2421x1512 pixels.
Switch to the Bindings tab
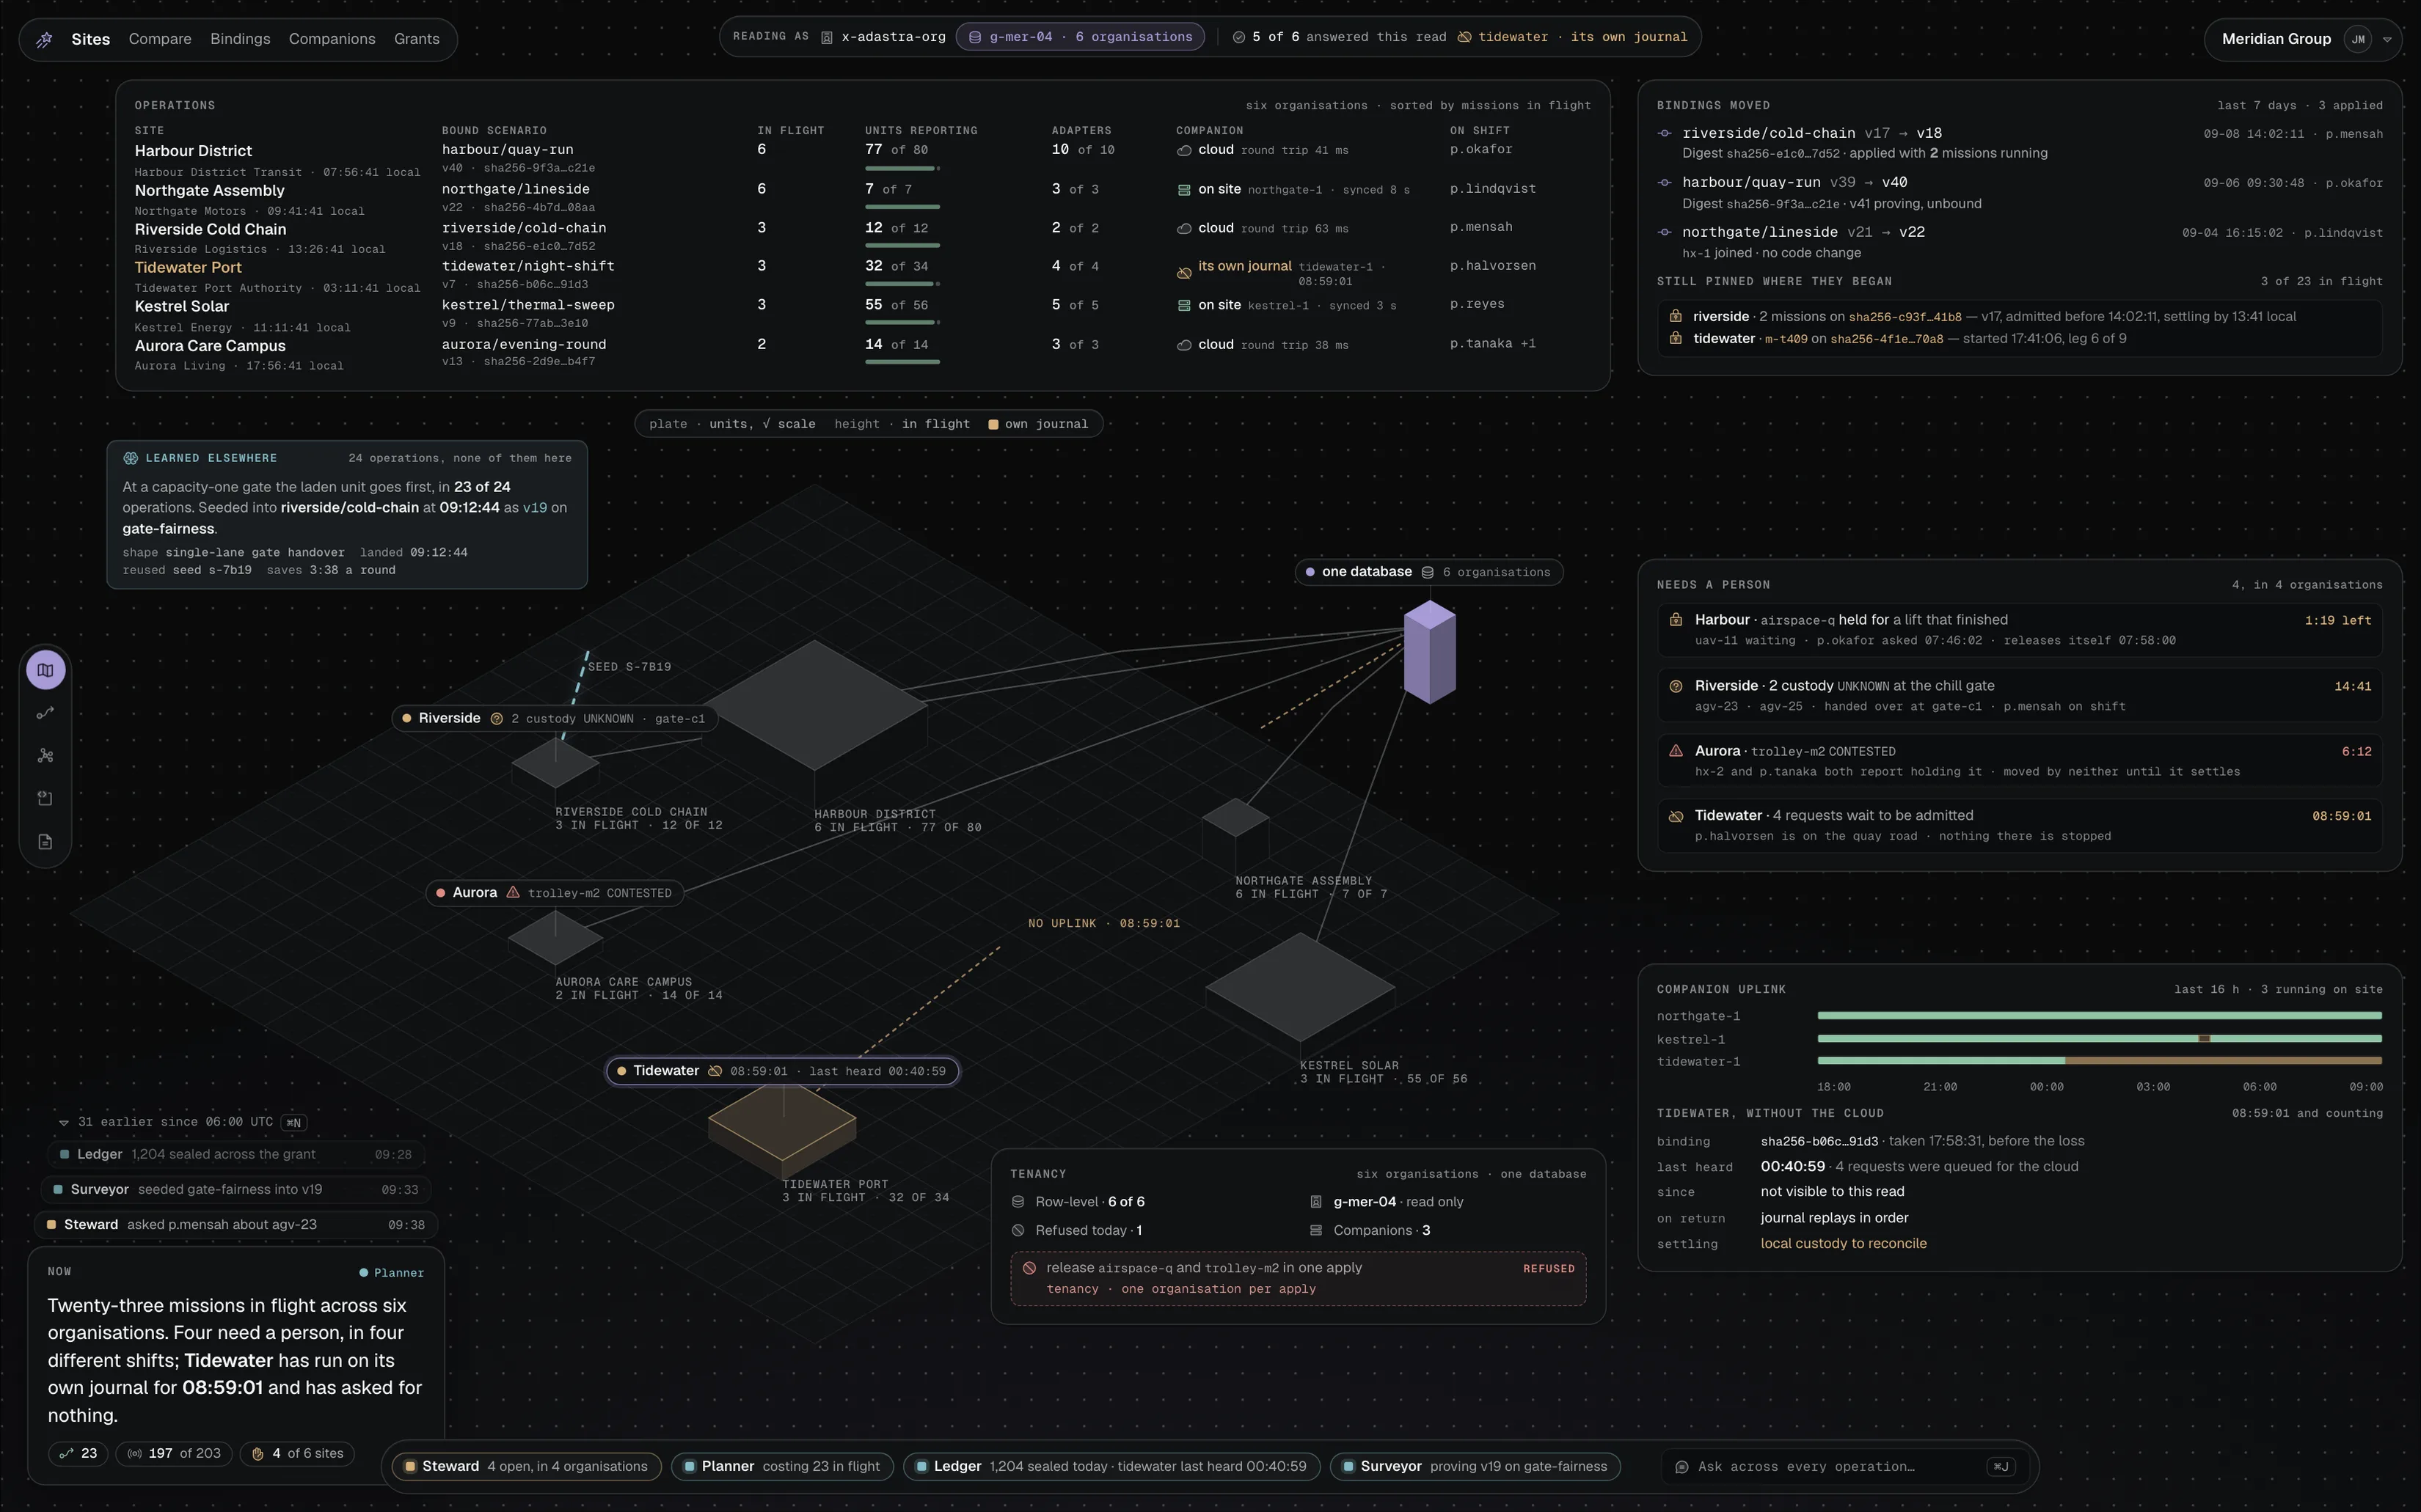[x=240, y=39]
